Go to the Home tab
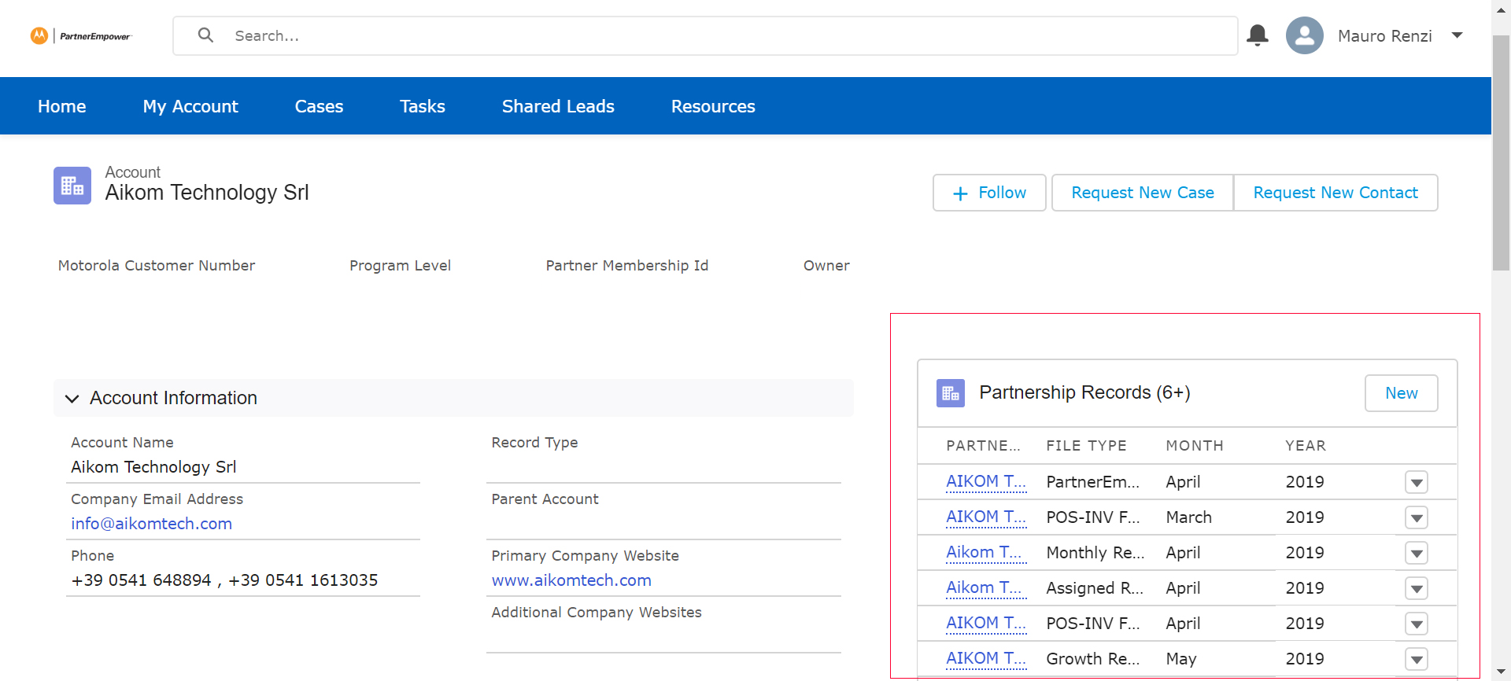This screenshot has width=1511, height=681. 62,106
